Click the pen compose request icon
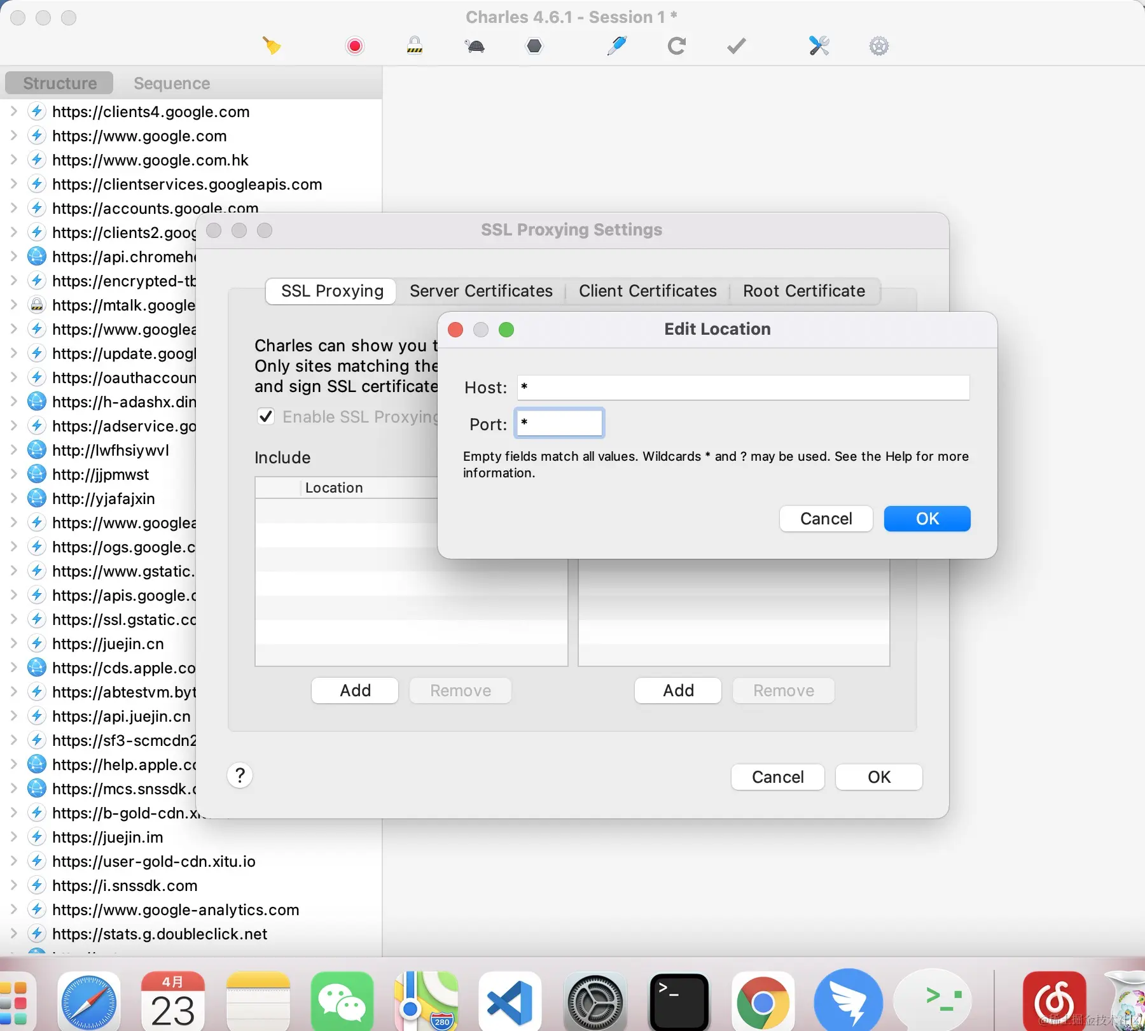The image size is (1145, 1031). [x=616, y=46]
